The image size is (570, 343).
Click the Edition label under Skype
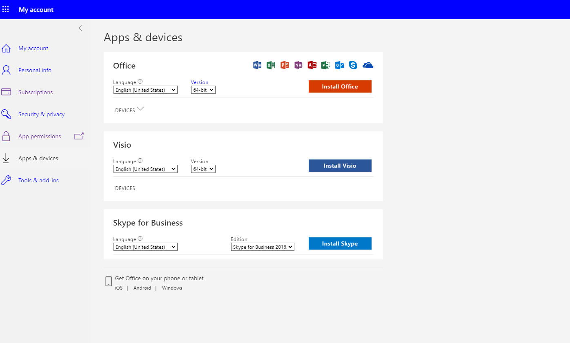click(239, 239)
